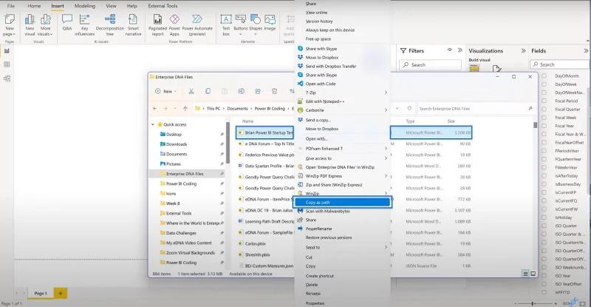Check the DayOfMonth field
The image size is (591, 307).
click(544, 76)
